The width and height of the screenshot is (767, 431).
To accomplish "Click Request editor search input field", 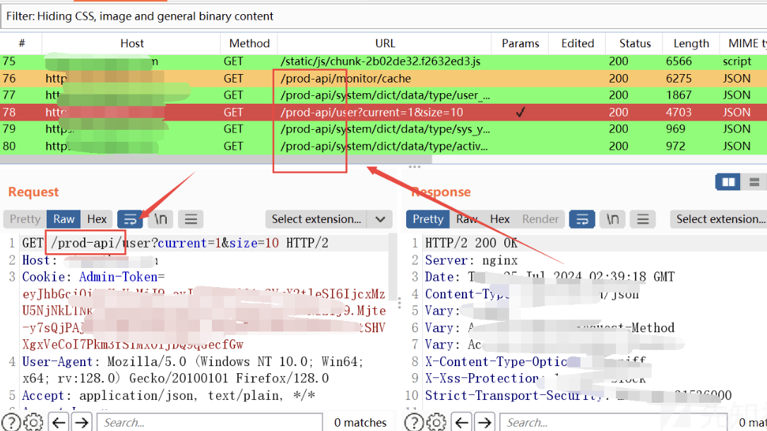I will tap(210, 423).
